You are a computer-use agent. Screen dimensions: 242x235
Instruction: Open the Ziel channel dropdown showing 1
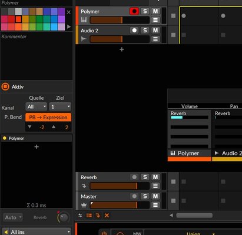(60, 107)
